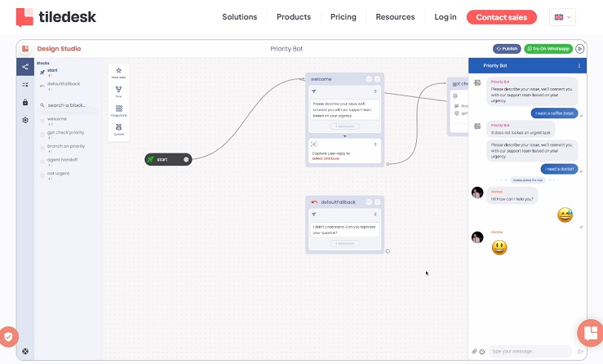The image size is (603, 364).
Task: Click the attachment paperclip in chat input
Action: pos(474,352)
